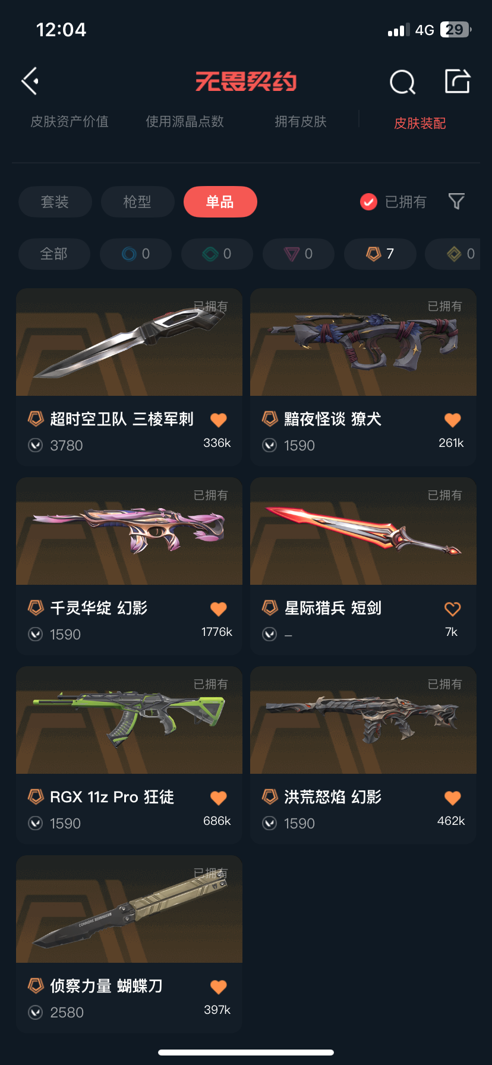This screenshot has height=1065, width=492.
Task: Select the green diamond tier filter
Action: coord(217,254)
